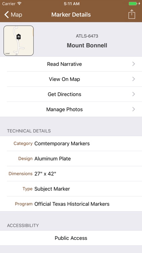Select the Category Comtemporary Markers row
The height and width of the screenshot is (253, 142).
pyautogui.click(x=71, y=143)
